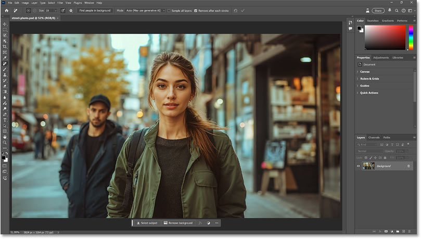This screenshot has width=421, height=239.
Task: Click the lock icon on Background layer
Action: [x=409, y=166]
